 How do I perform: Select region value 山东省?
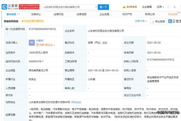91,79
